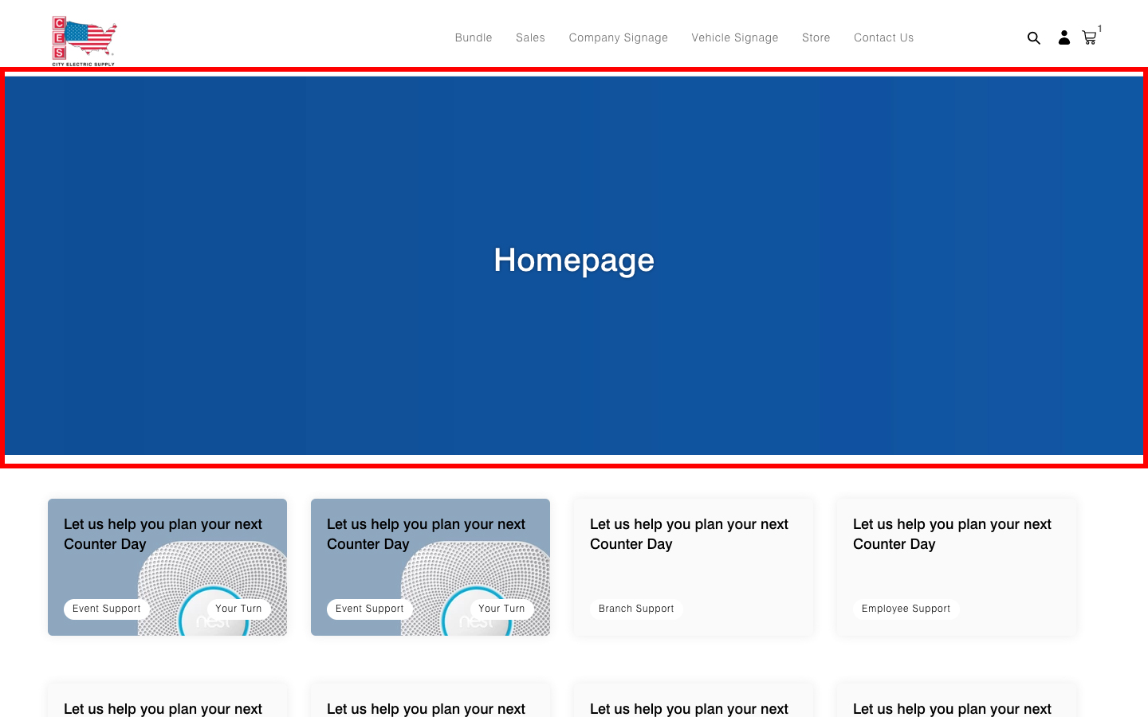
Task: Open Counter Day card title above Branch Support
Action: coord(689,535)
